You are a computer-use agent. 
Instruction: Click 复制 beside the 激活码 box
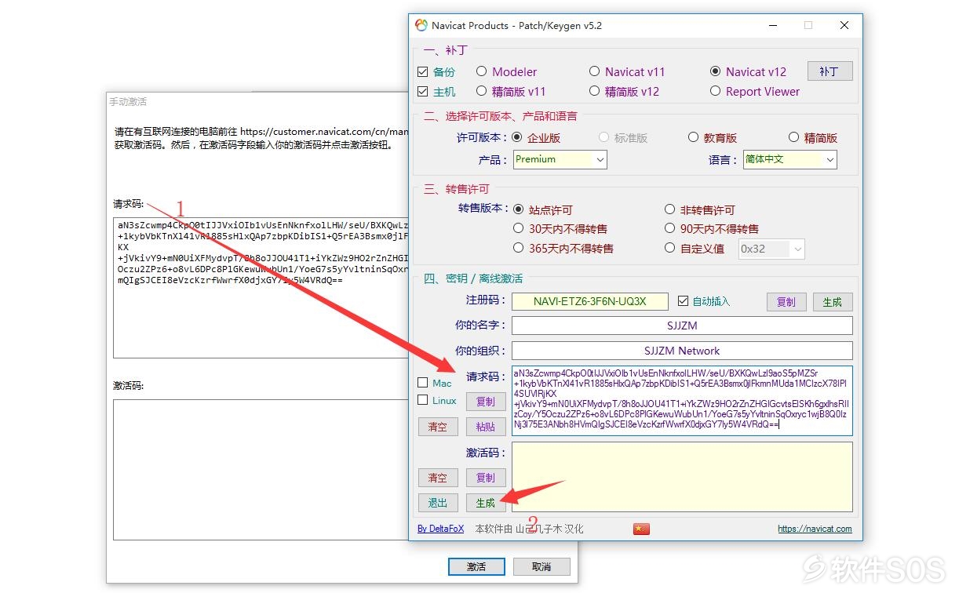point(486,478)
